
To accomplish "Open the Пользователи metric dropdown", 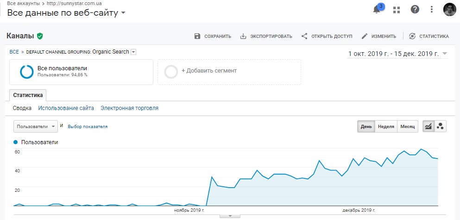I will pyautogui.click(x=36, y=126).
